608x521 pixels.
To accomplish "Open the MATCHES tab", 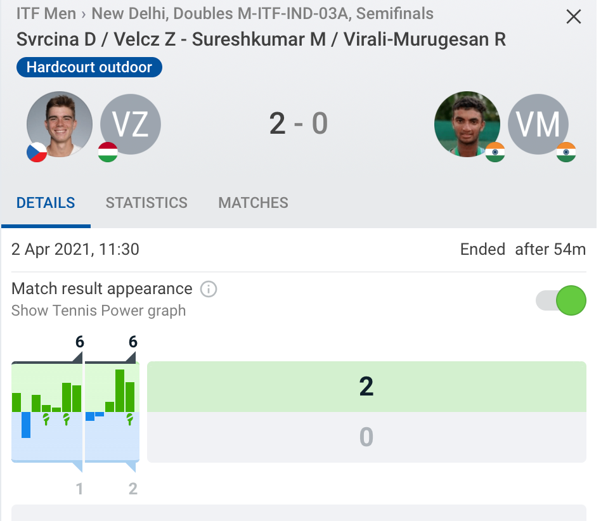I will tap(253, 203).
